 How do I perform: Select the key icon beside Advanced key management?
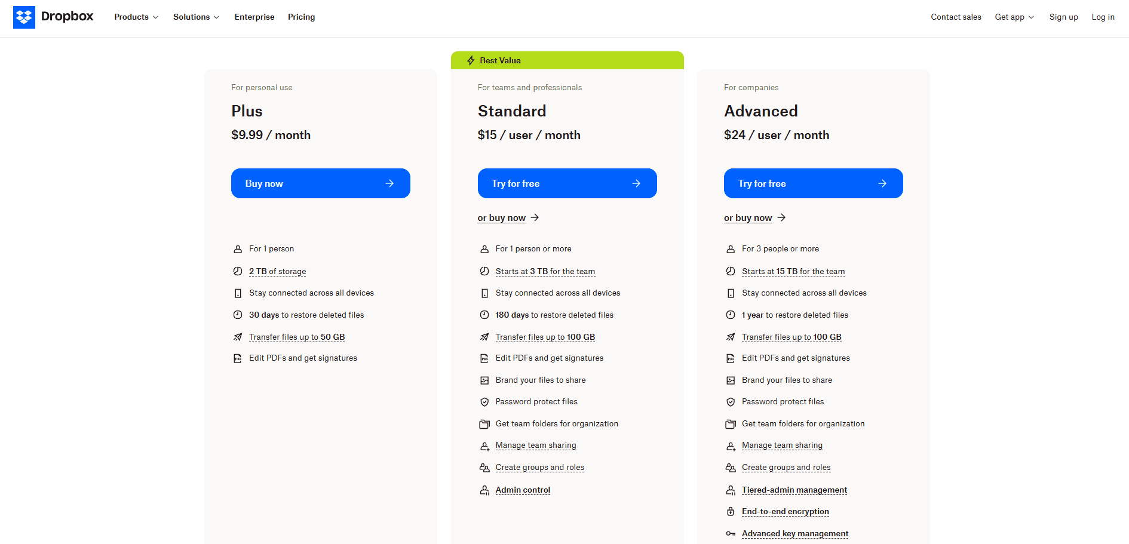pyautogui.click(x=731, y=533)
